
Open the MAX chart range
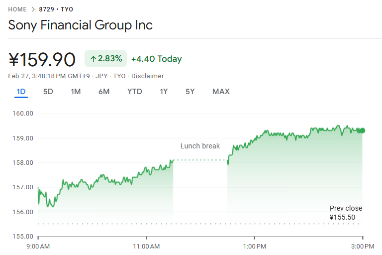coord(221,92)
